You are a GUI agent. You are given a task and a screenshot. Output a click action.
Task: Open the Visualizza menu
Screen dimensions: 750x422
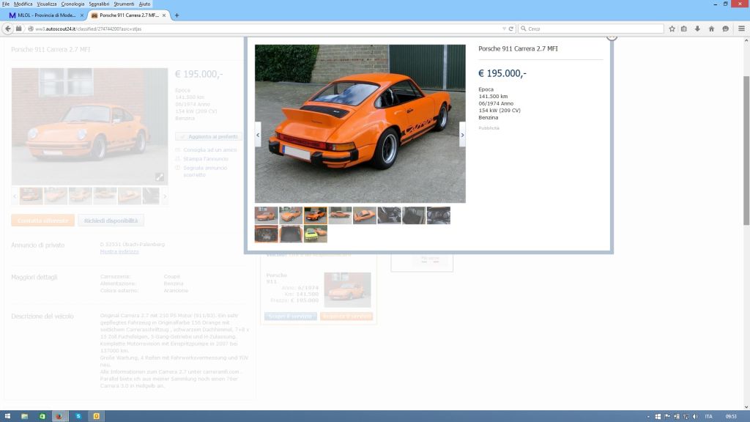46,4
